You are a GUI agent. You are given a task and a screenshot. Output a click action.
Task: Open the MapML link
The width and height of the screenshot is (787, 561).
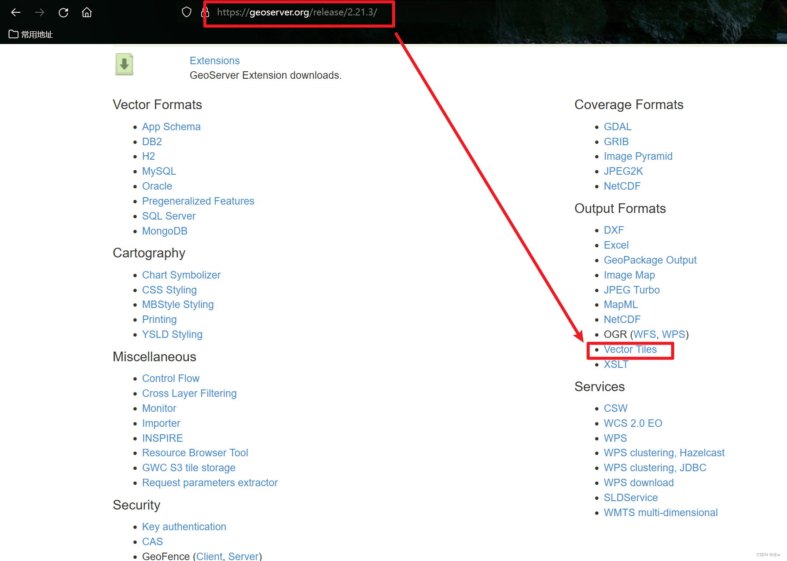point(621,304)
